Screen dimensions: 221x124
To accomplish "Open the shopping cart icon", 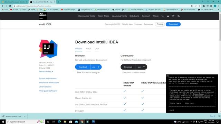I will click(x=173, y=16).
